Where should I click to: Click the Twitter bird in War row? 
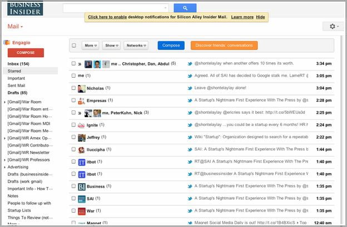pyautogui.click(x=190, y=211)
